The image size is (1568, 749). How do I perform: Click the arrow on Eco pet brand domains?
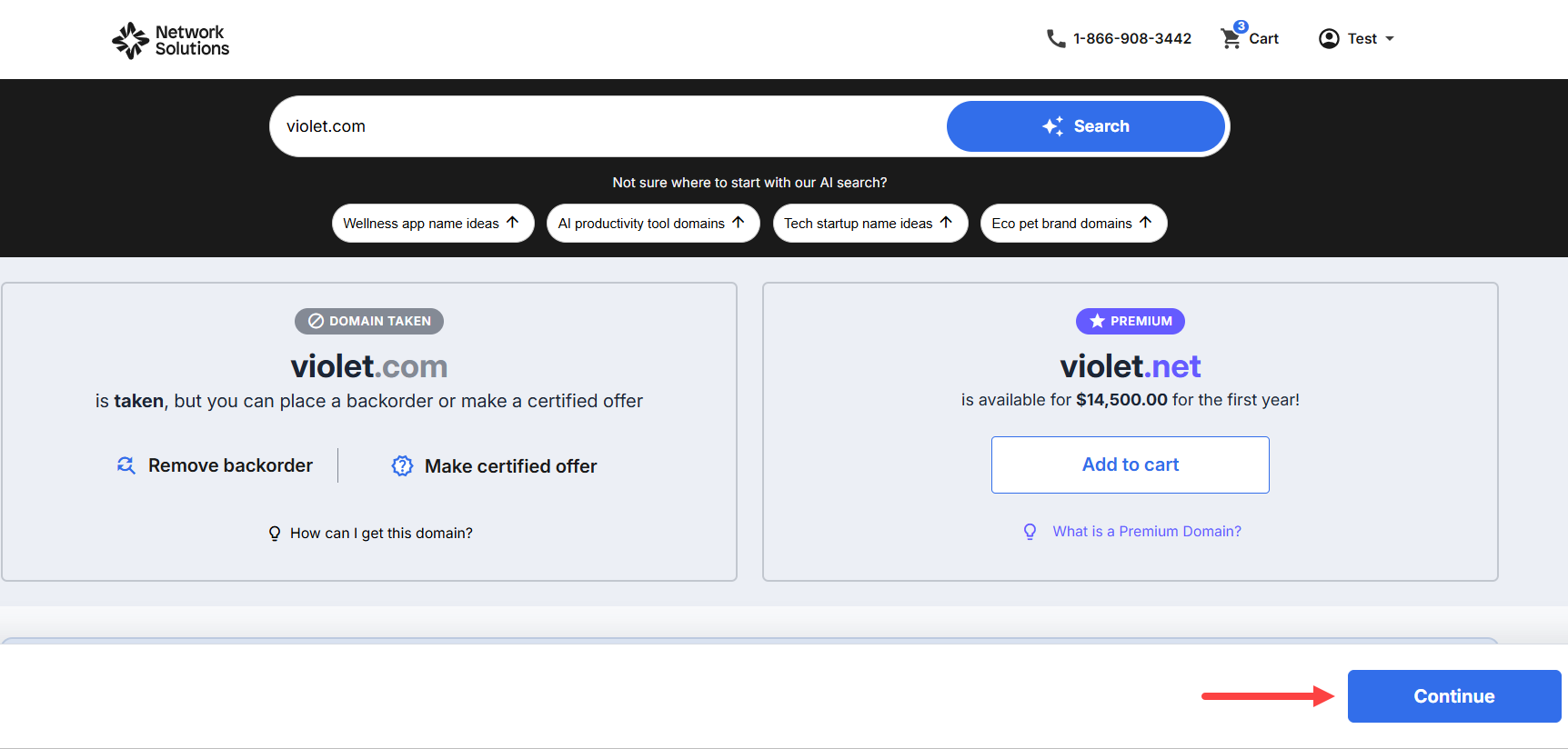click(1146, 223)
